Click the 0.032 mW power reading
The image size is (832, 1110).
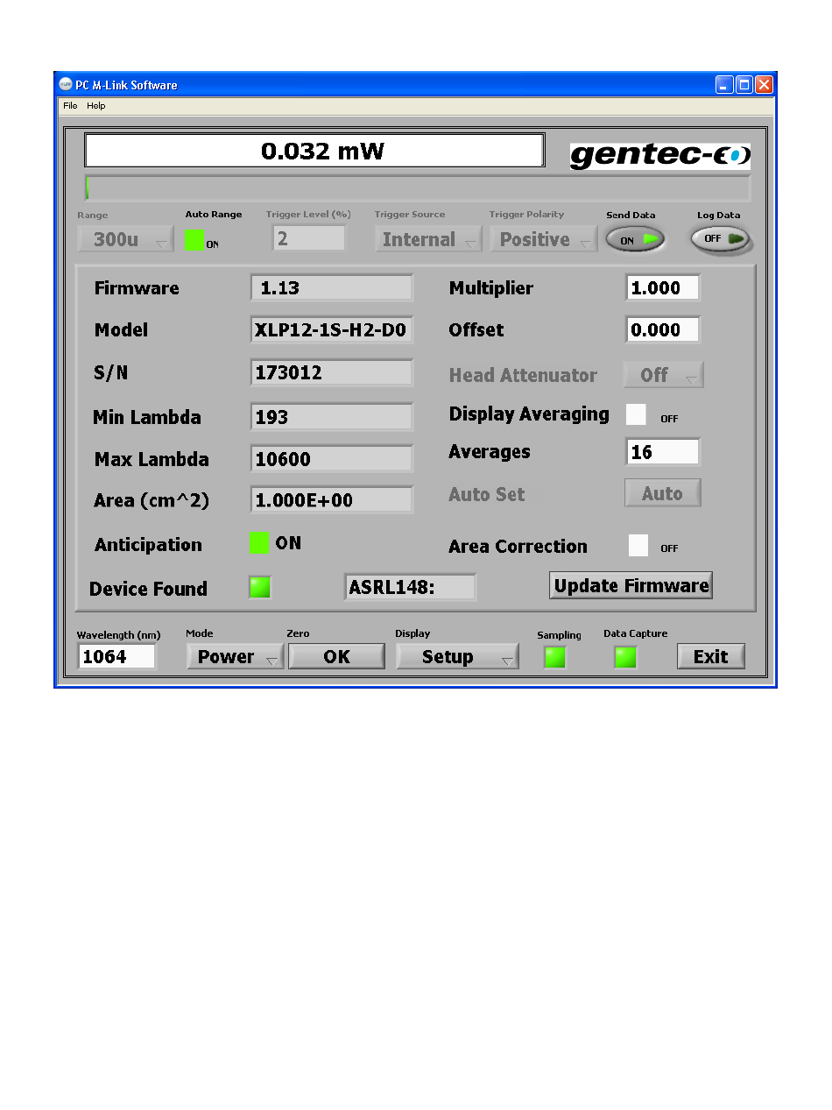[x=314, y=151]
